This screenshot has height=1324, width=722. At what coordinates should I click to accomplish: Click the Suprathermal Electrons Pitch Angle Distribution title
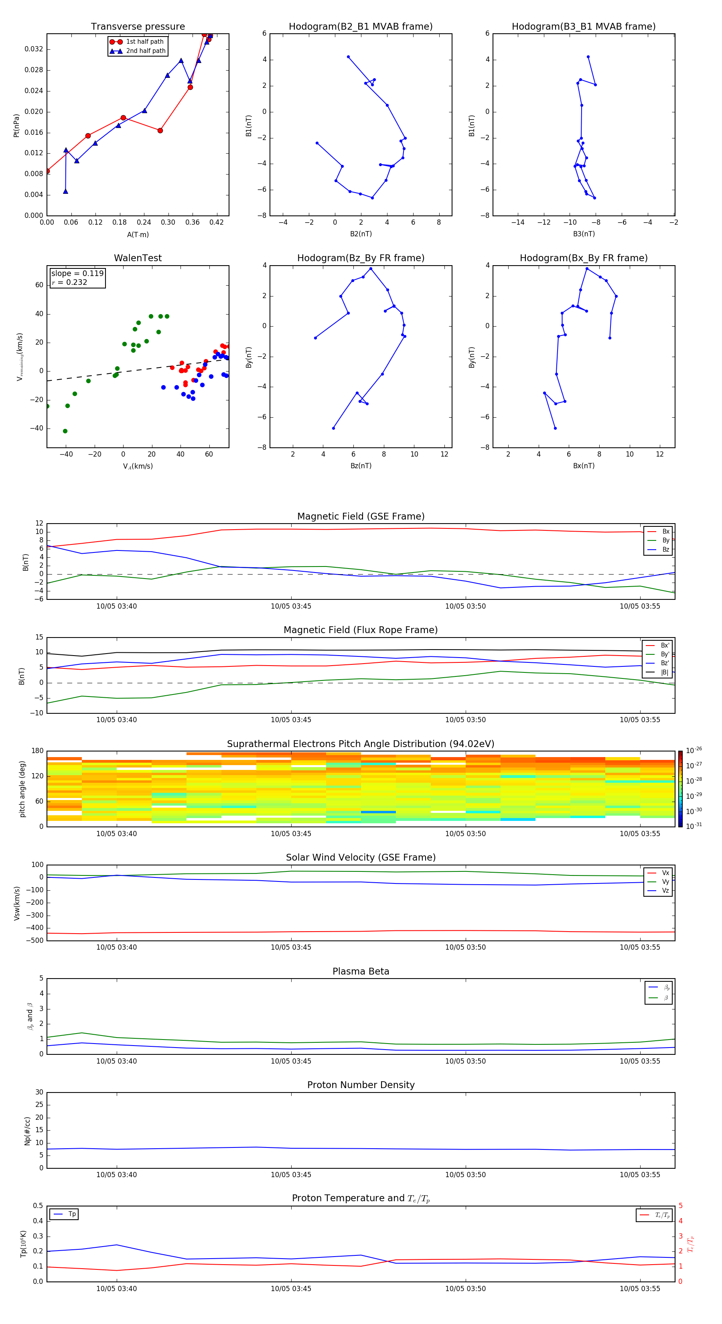pyautogui.click(x=361, y=744)
